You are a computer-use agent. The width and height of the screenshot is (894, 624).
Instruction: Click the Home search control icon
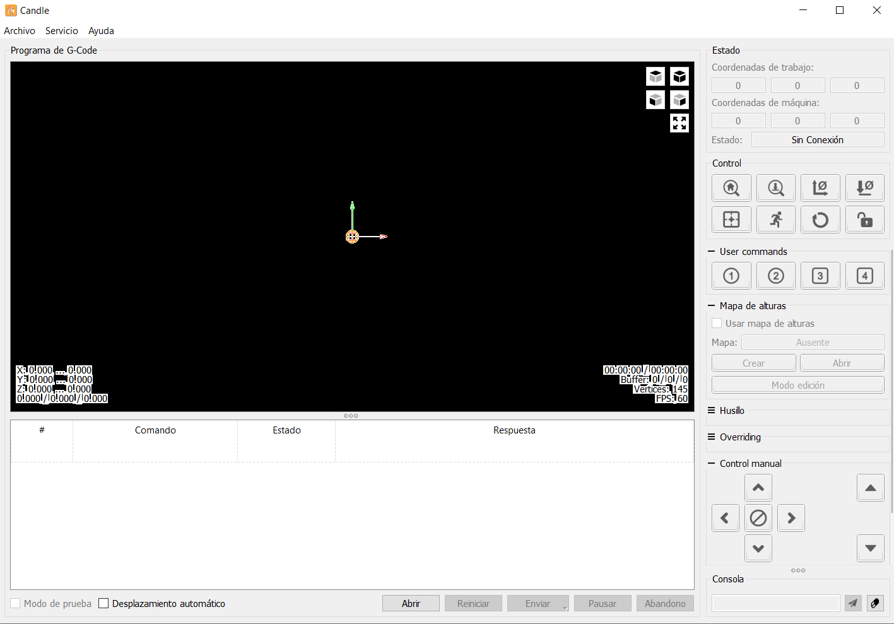731,187
